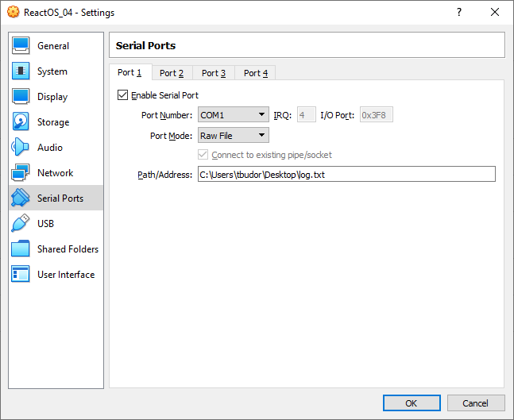Image resolution: width=514 pixels, height=420 pixels.
Task: Select the USB label in sidebar
Action: 45,223
